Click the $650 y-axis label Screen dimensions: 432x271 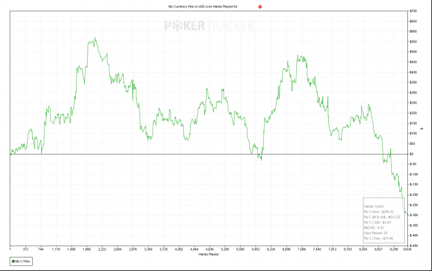(413, 22)
